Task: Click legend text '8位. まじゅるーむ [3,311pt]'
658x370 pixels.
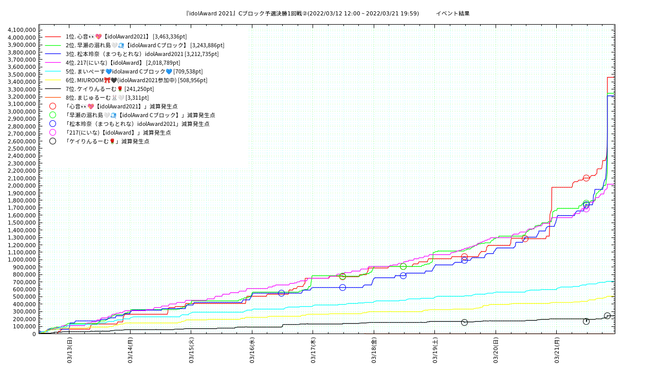Action: click(x=107, y=98)
